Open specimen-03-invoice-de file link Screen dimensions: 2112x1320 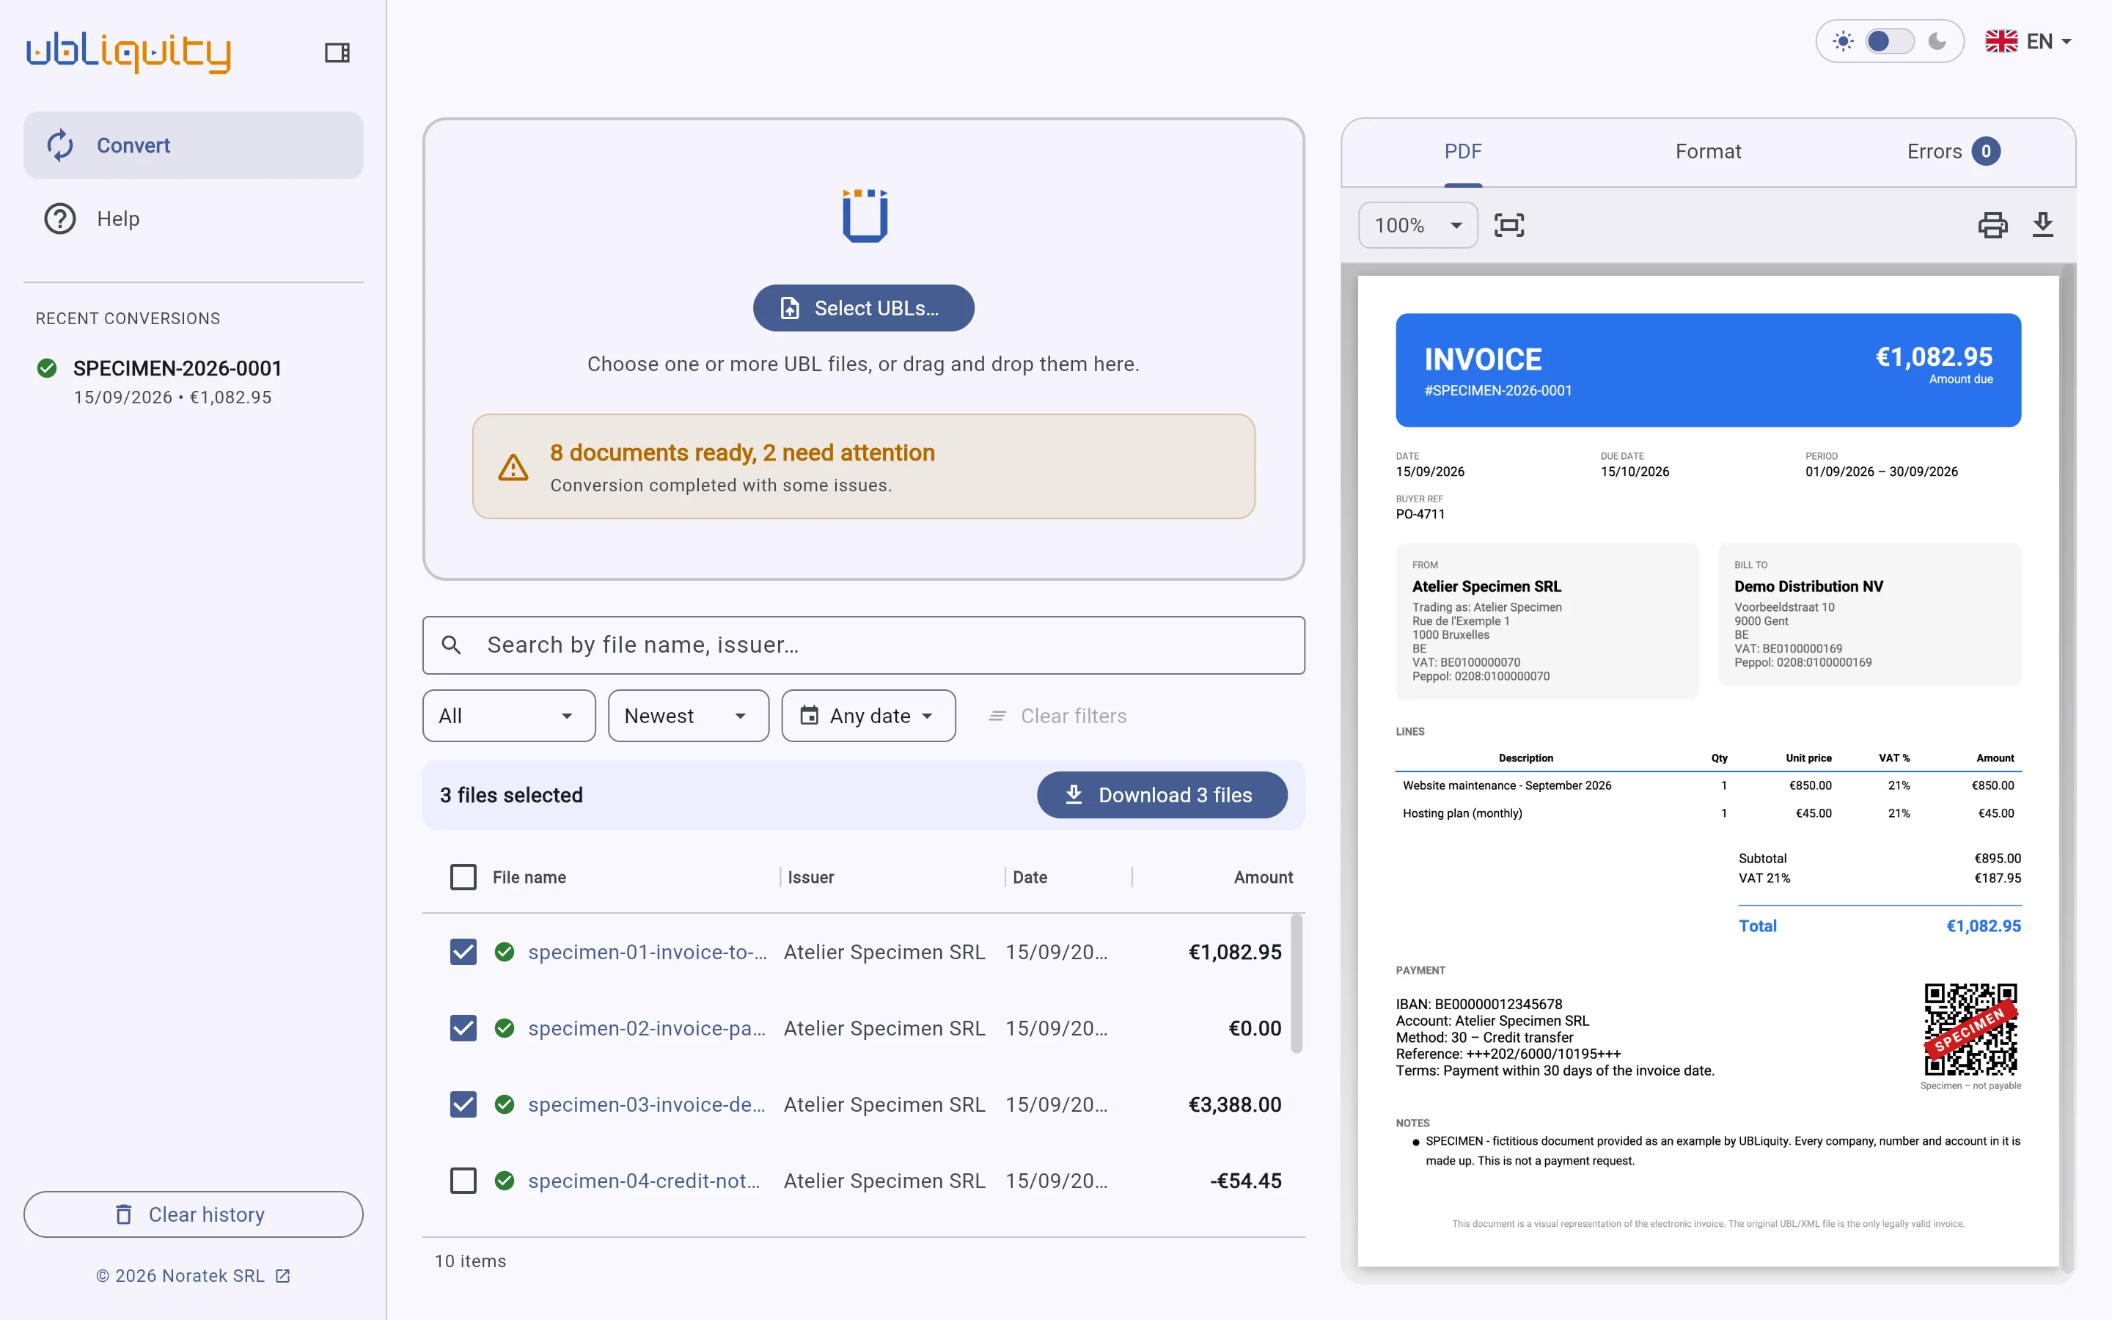pos(648,1104)
